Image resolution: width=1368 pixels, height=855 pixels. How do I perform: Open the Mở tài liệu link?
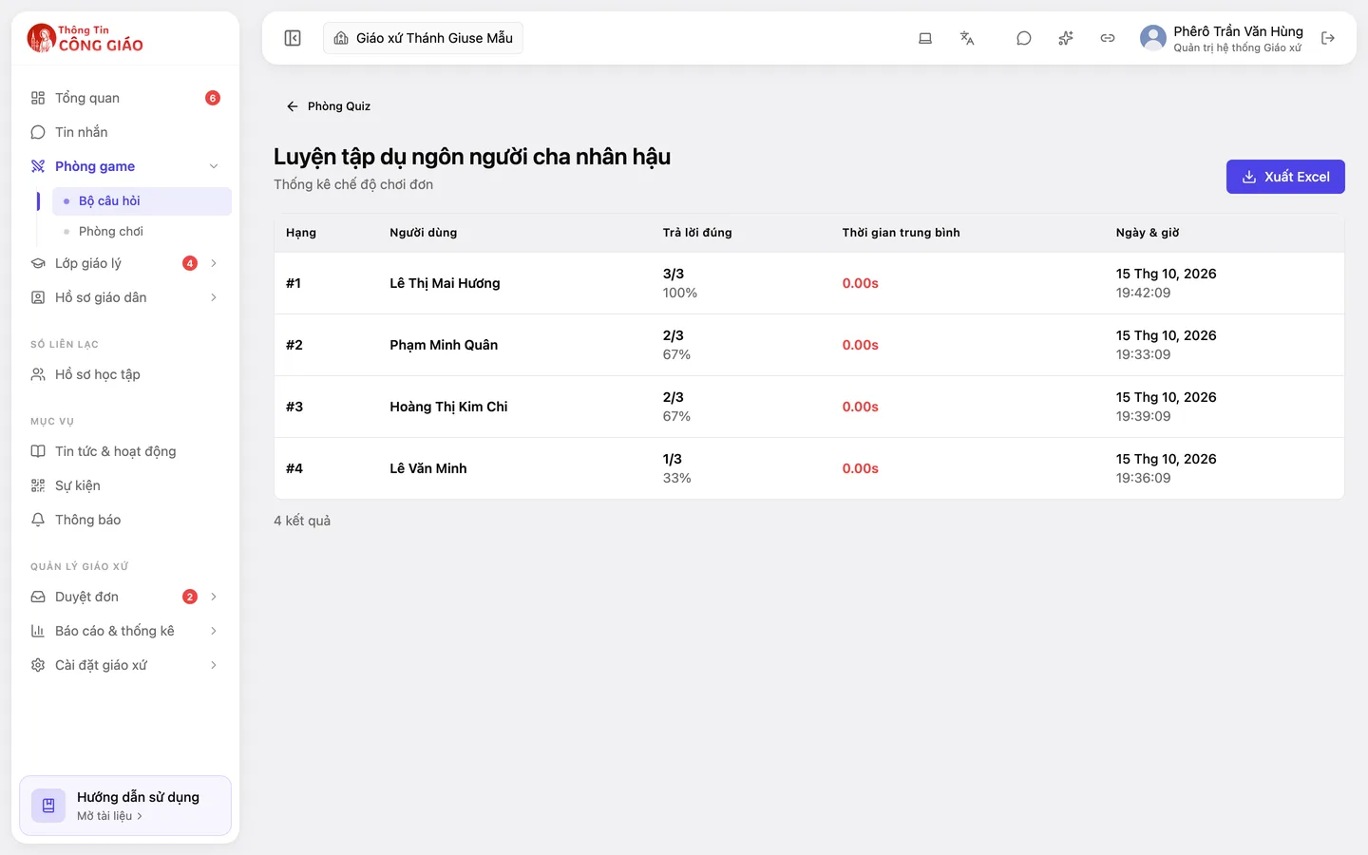[x=109, y=816]
